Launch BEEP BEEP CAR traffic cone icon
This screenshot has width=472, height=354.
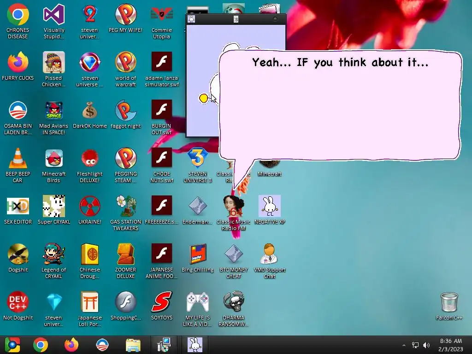[18, 165]
